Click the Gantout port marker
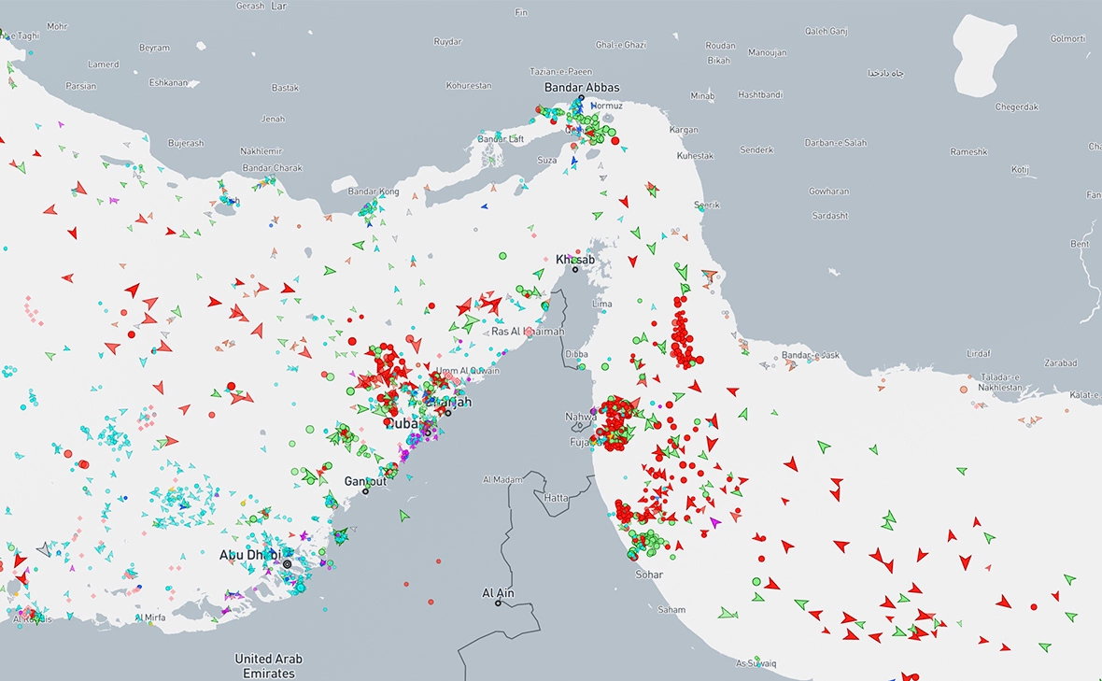This screenshot has width=1102, height=681. click(x=365, y=491)
